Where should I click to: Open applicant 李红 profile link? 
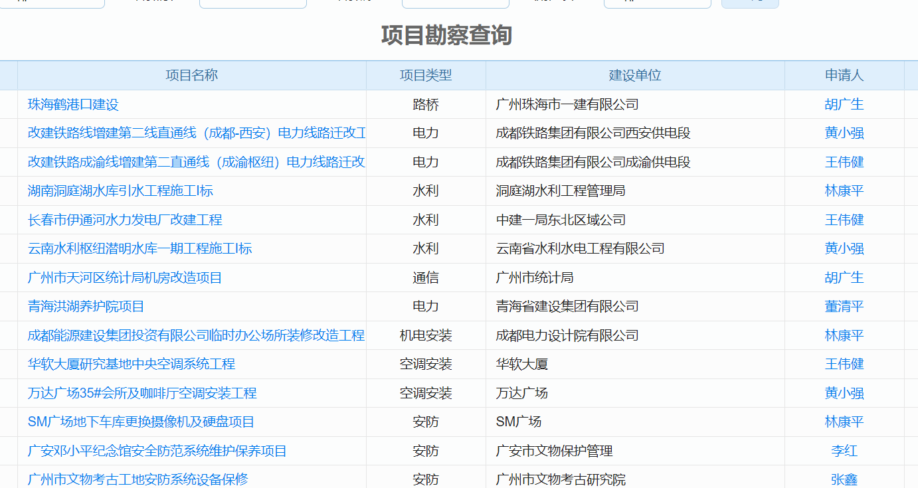[x=844, y=451]
